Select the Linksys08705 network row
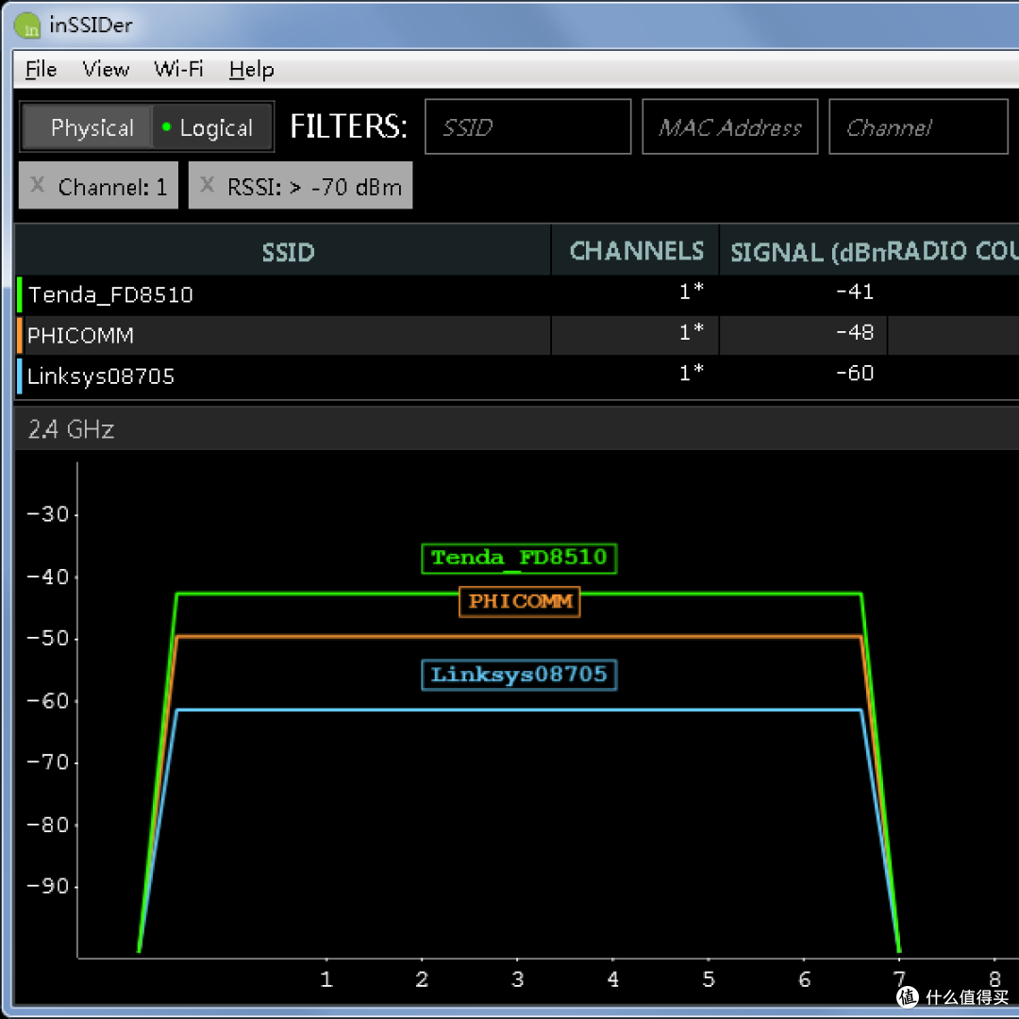Screen dimensions: 1019x1019 [x=517, y=376]
